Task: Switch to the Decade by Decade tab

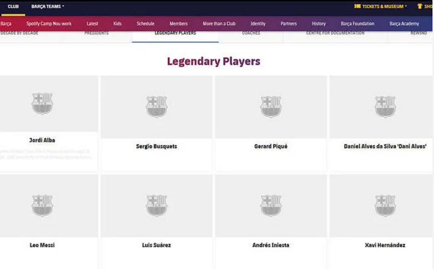Action: pyautogui.click(x=19, y=33)
